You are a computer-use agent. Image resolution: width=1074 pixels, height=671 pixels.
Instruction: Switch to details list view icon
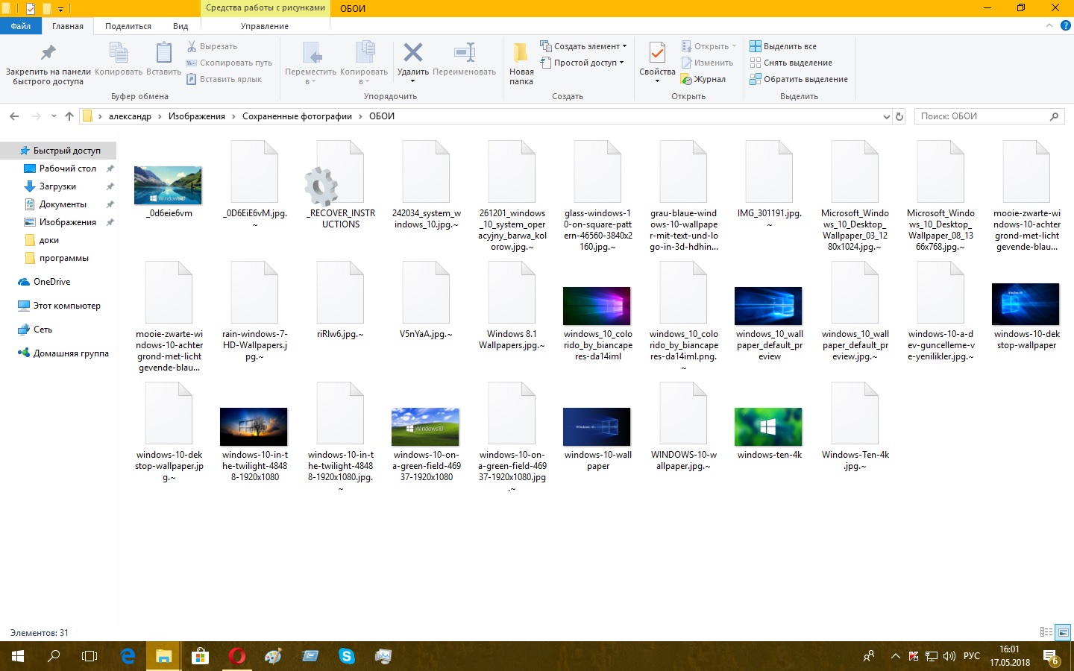click(x=1046, y=632)
